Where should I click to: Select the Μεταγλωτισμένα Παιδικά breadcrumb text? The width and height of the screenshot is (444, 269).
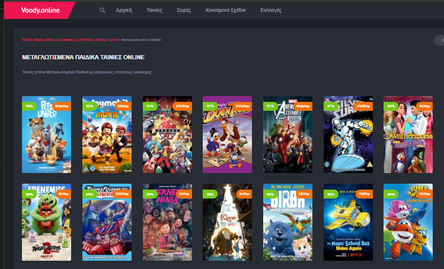pyautogui.click(x=141, y=40)
